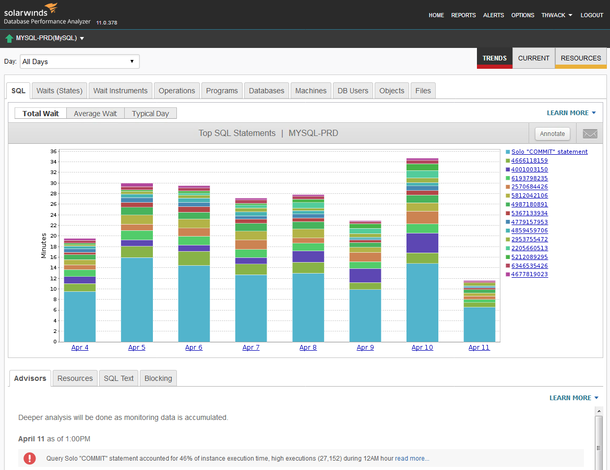Open the Operations tab

pos(176,91)
